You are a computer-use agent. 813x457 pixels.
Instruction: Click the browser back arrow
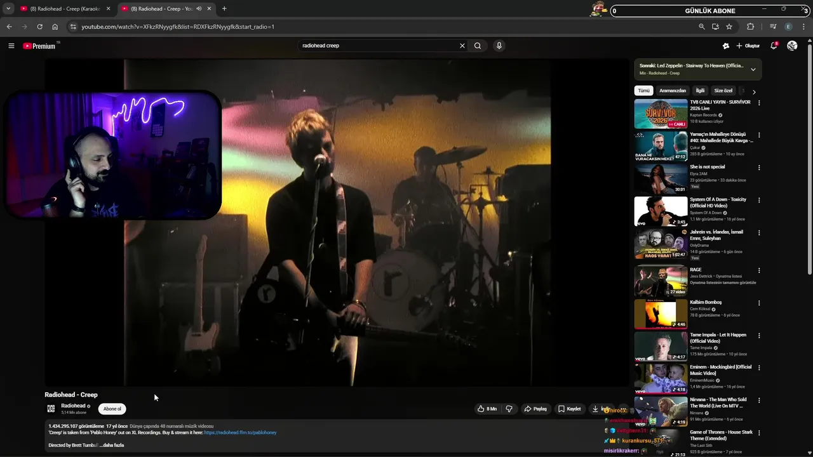[10, 27]
